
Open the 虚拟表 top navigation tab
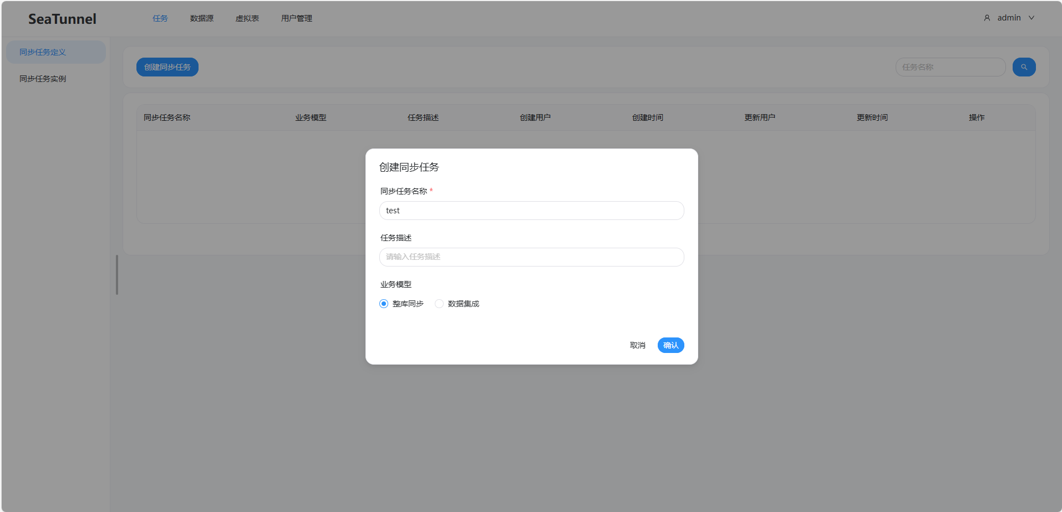click(247, 18)
